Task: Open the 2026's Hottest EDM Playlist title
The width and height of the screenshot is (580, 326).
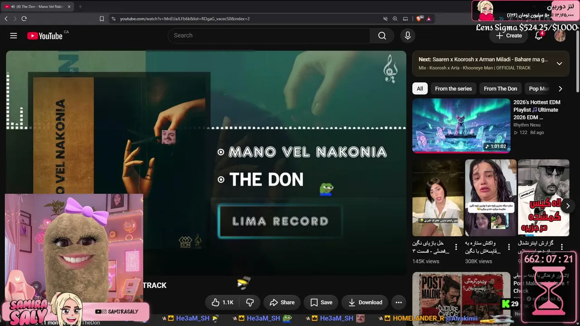Action: pyautogui.click(x=537, y=110)
